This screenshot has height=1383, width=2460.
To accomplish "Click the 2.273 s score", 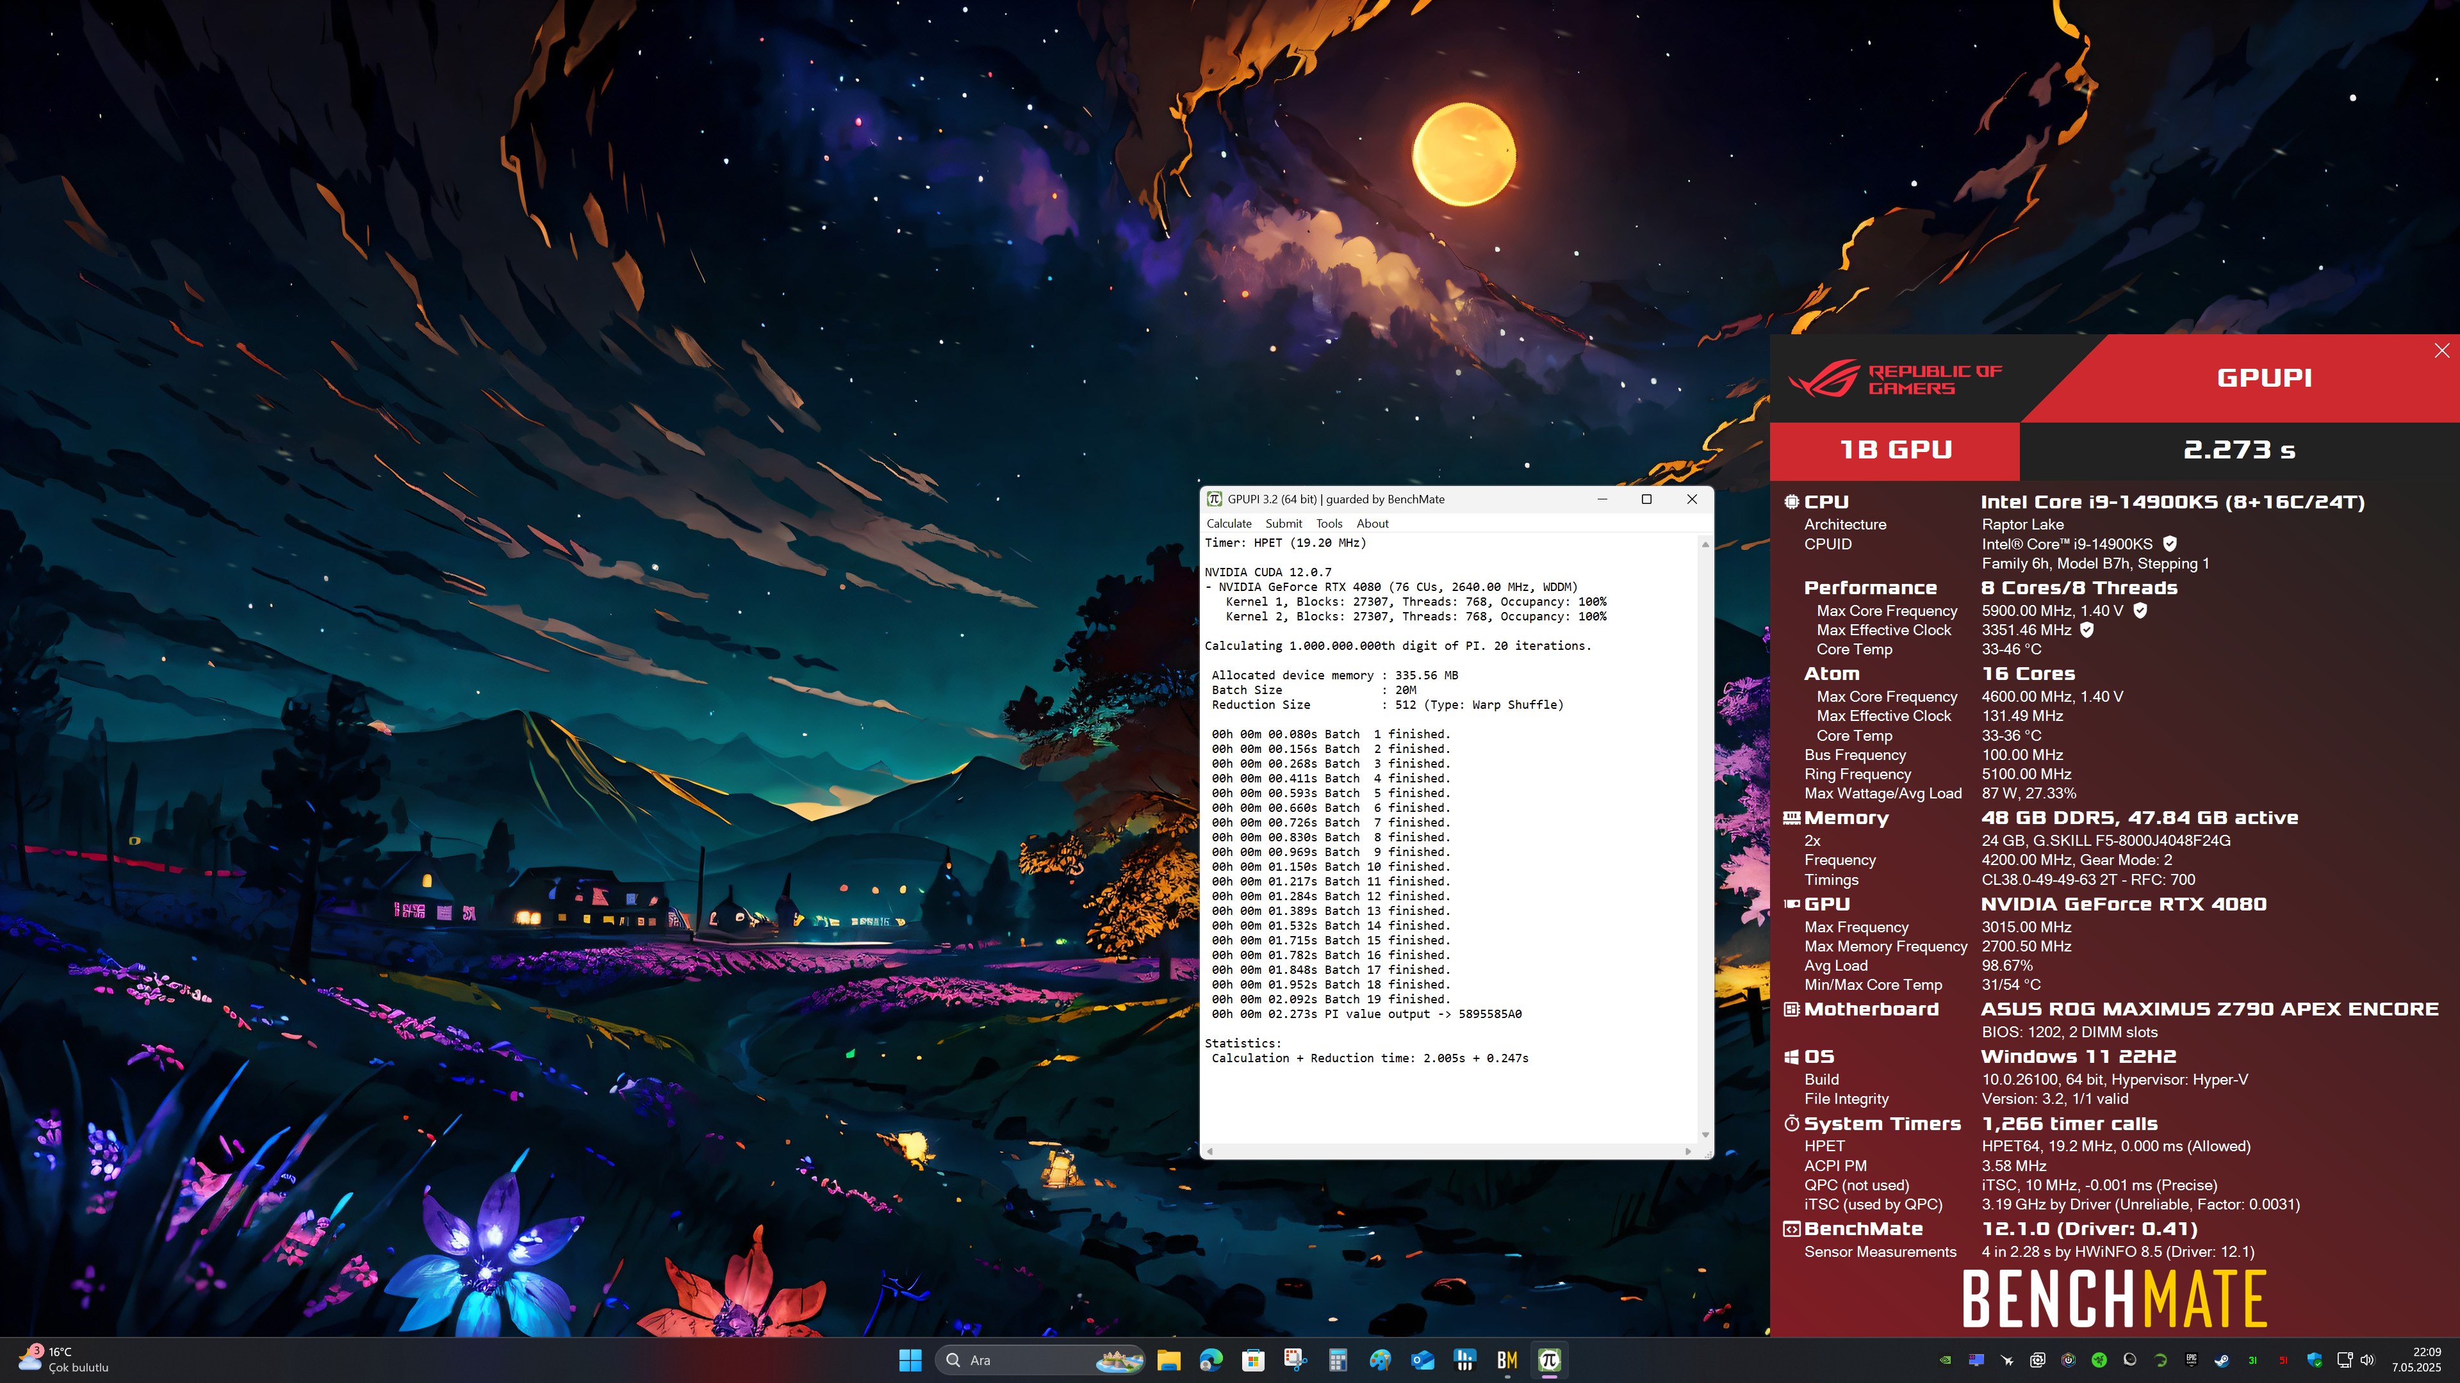I will 2240,449.
